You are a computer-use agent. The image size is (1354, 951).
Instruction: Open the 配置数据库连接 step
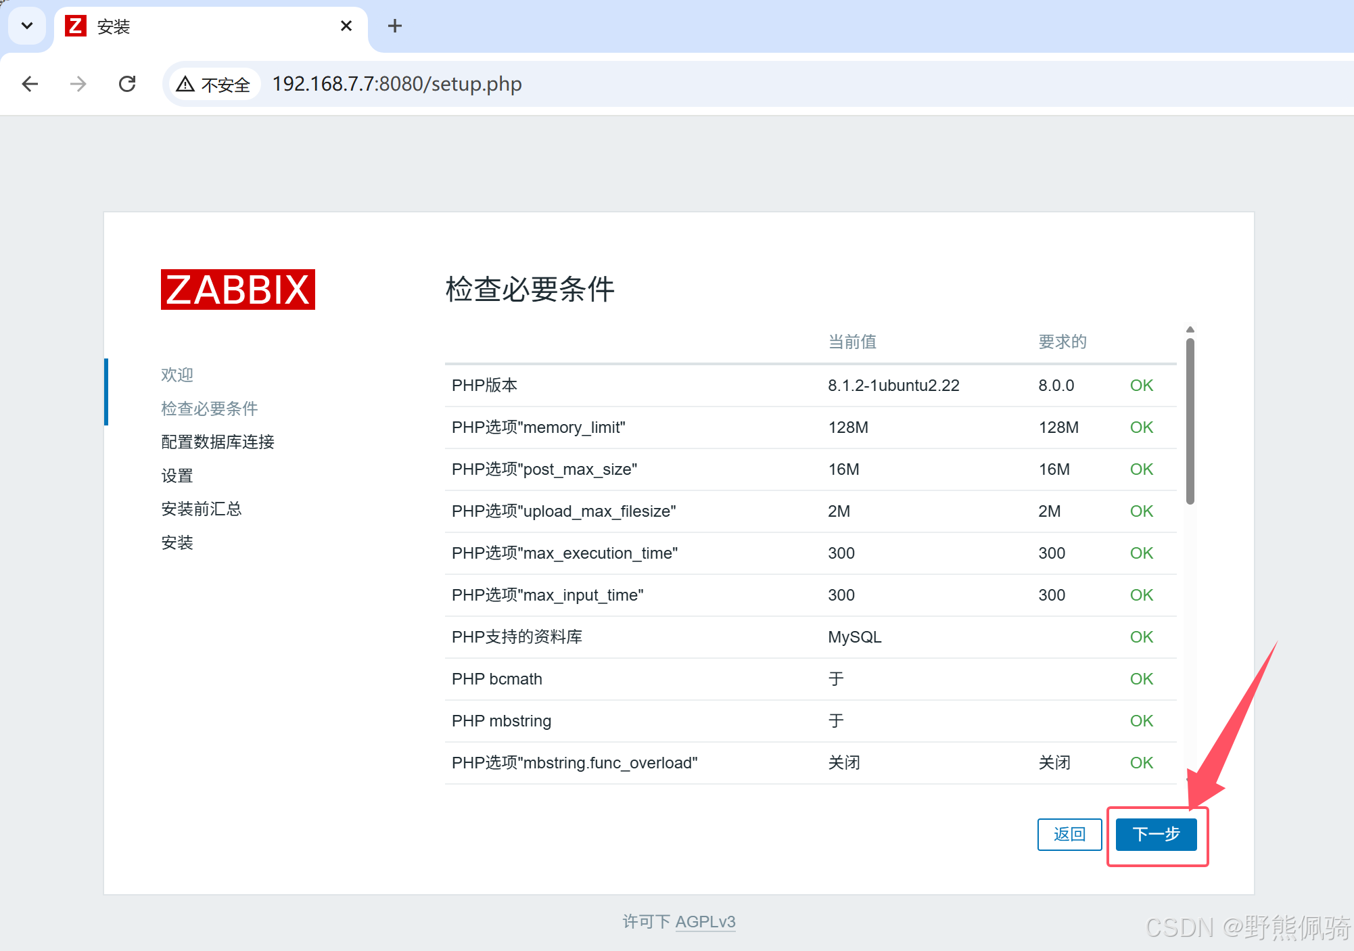pyautogui.click(x=218, y=442)
